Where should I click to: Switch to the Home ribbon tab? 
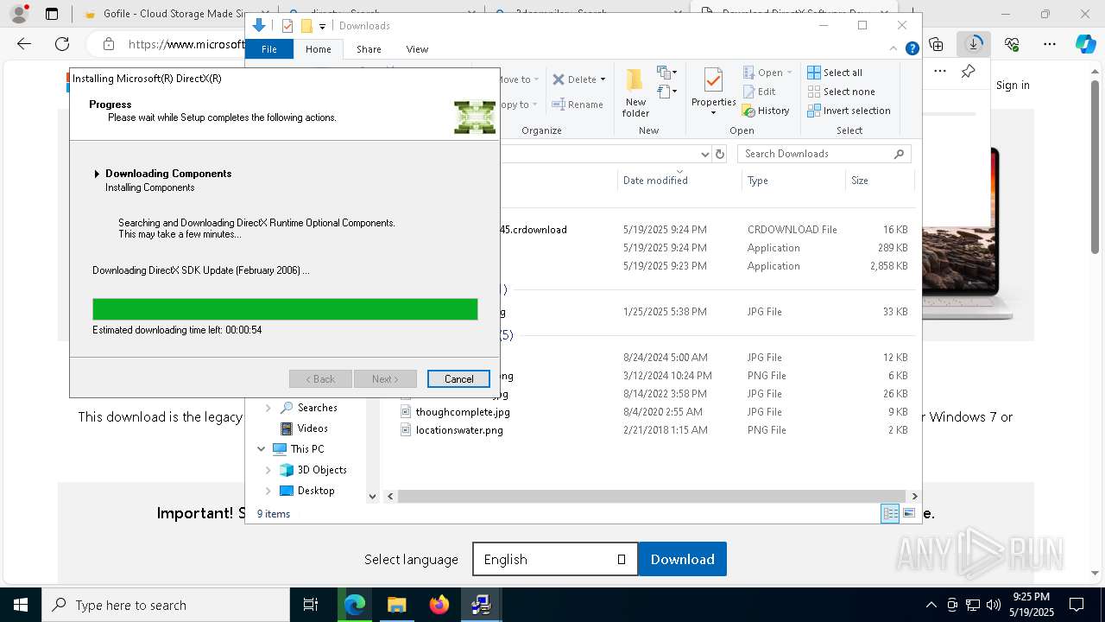pos(318,49)
